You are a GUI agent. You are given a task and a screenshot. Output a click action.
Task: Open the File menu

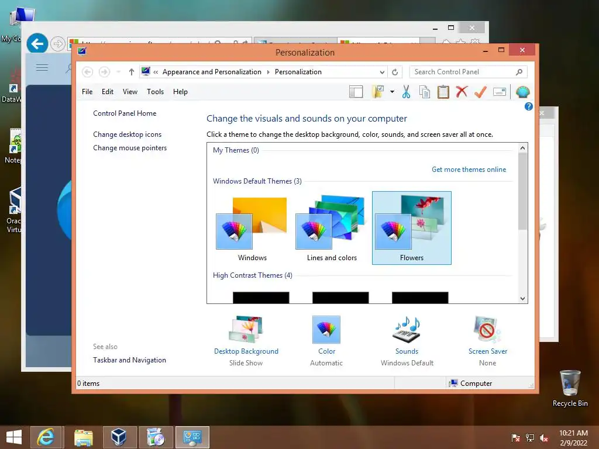pos(87,92)
